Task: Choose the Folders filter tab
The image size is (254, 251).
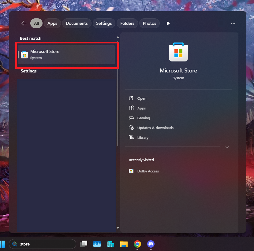Action: click(127, 23)
